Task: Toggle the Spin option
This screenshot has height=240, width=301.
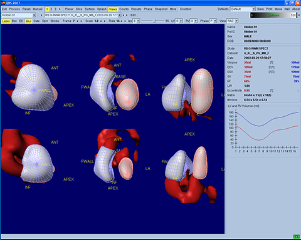Action: (45, 21)
